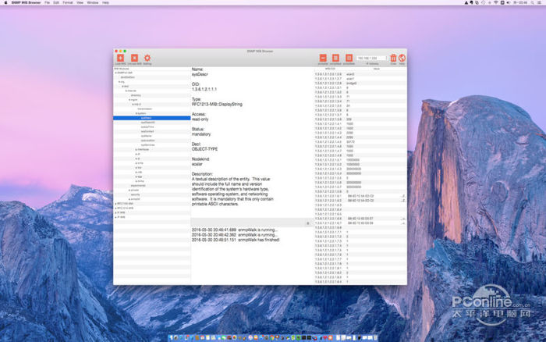
Task: Select the highlighted sysDescr tree row
Action: [x=152, y=118]
